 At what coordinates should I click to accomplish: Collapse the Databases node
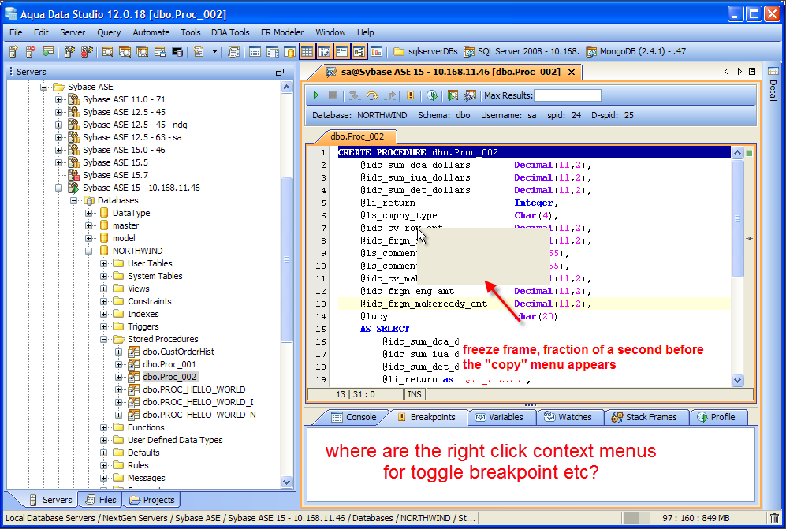(73, 200)
